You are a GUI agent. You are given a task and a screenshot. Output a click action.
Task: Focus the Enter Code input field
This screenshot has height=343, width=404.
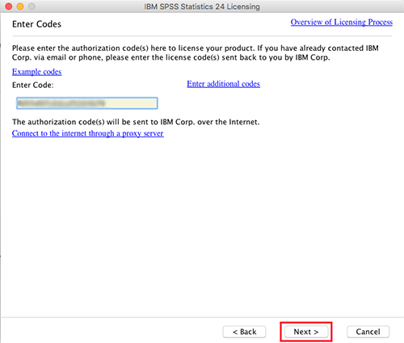[x=87, y=103]
